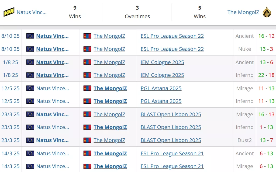
Task: Click the 1 - 13 Inferno result
Action: pos(267,127)
